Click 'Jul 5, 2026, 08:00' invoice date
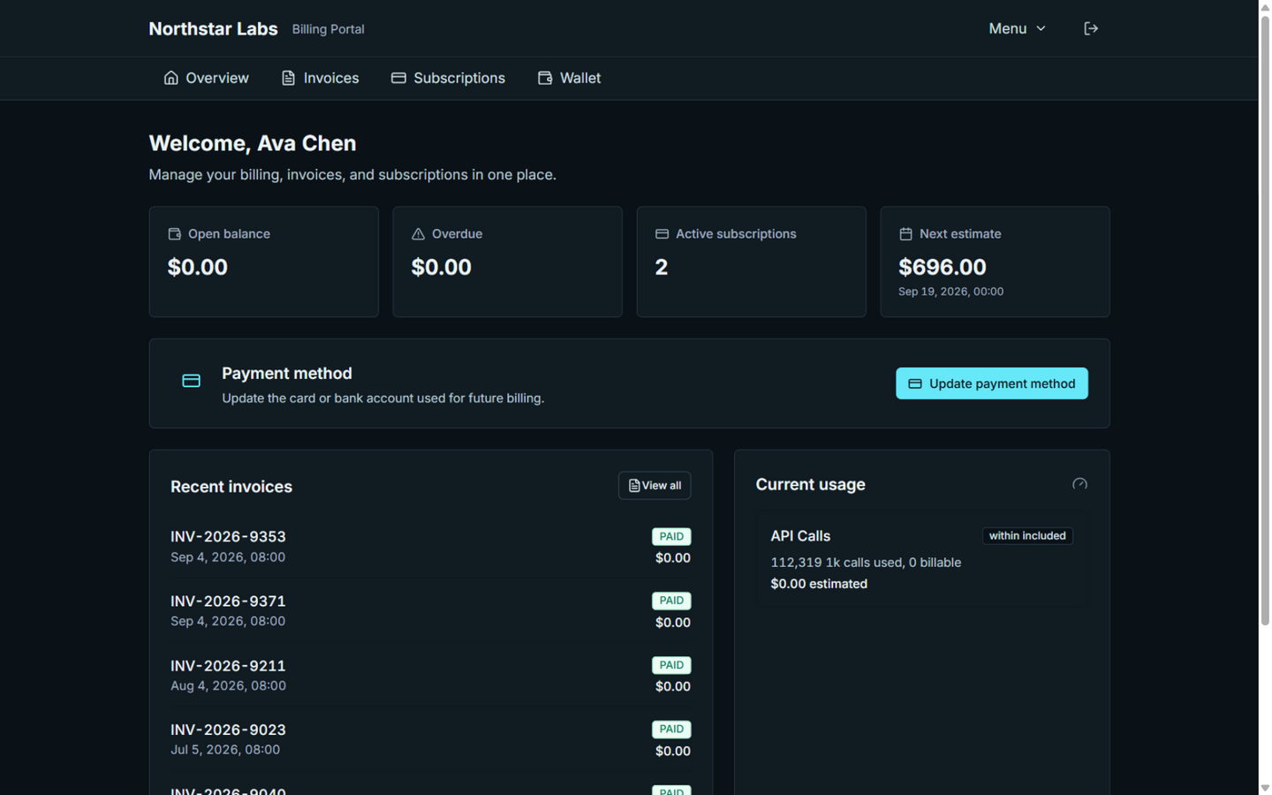Screen dimensions: 1272x795 coord(225,750)
